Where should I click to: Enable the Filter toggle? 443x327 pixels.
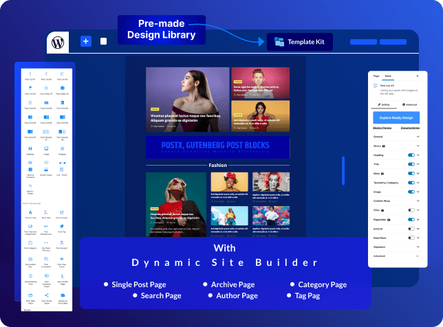tap(411, 210)
